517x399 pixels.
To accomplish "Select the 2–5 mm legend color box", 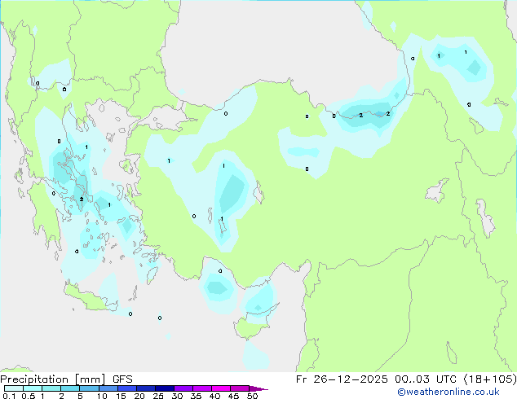I will (70, 388).
